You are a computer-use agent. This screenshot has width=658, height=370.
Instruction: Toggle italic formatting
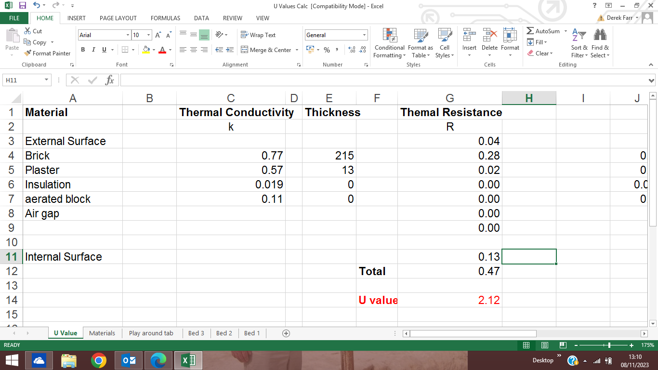[93, 50]
